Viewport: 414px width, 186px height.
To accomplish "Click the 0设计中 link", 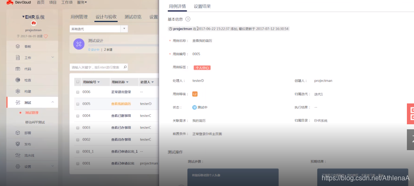I will click(x=94, y=50).
